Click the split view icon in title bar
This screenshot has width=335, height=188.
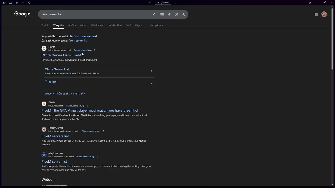point(310,3)
